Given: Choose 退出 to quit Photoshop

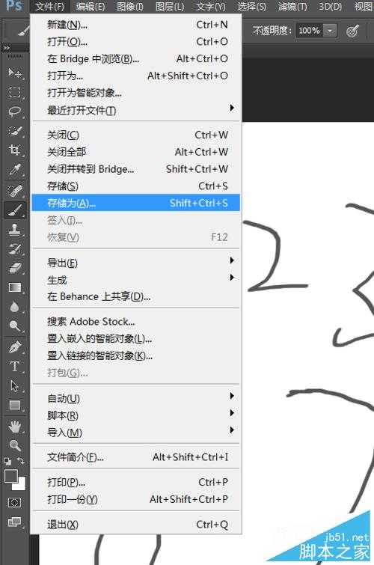Looking at the screenshot, I should 136,525.
